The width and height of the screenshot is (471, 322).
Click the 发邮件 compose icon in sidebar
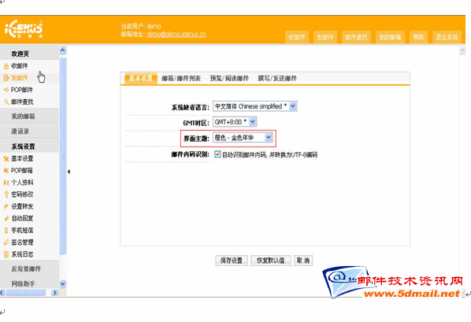(x=6, y=78)
